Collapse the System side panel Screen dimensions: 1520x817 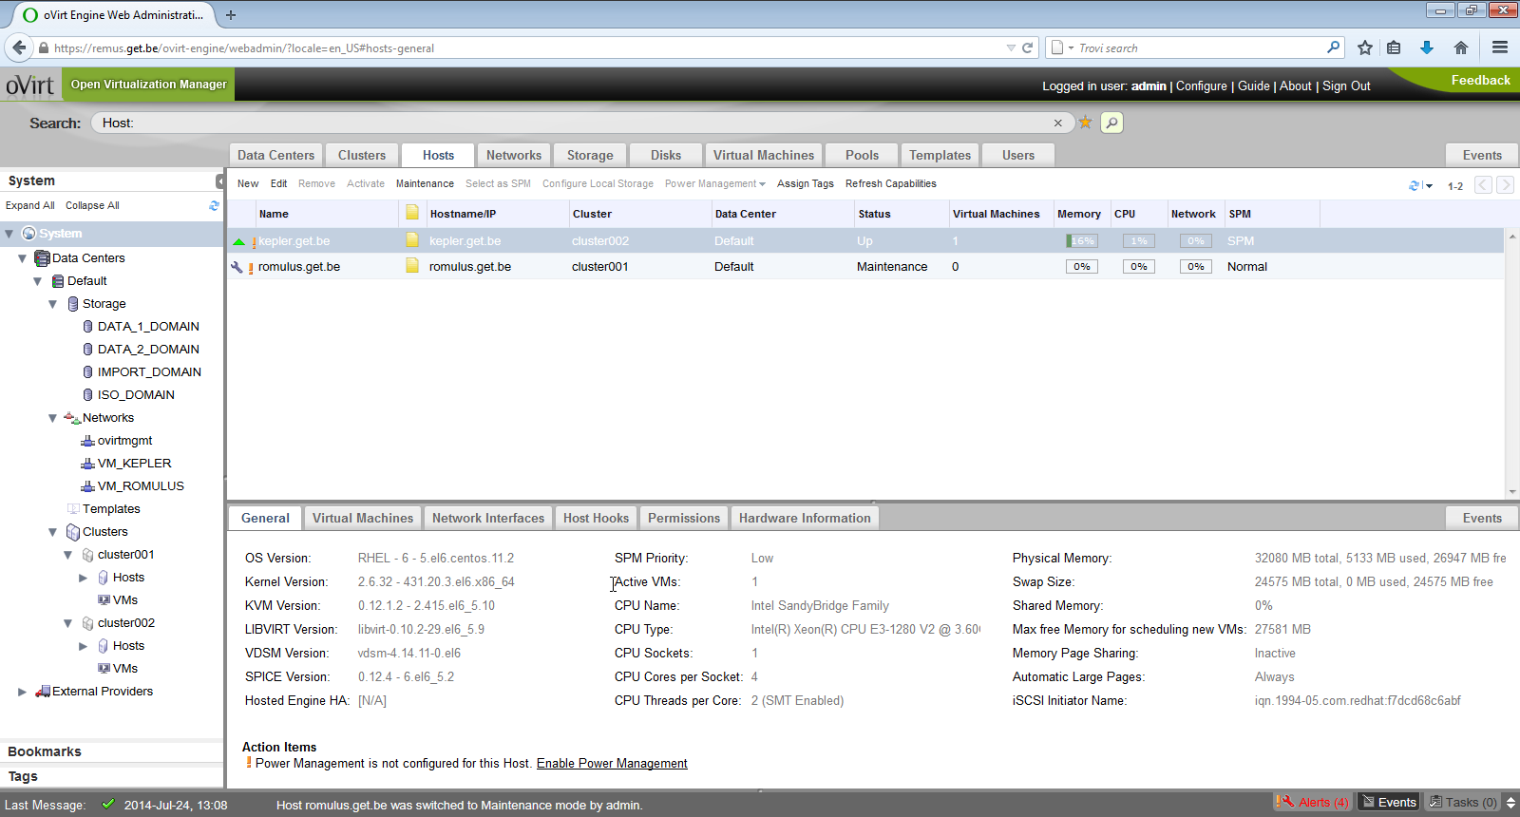pyautogui.click(x=219, y=180)
